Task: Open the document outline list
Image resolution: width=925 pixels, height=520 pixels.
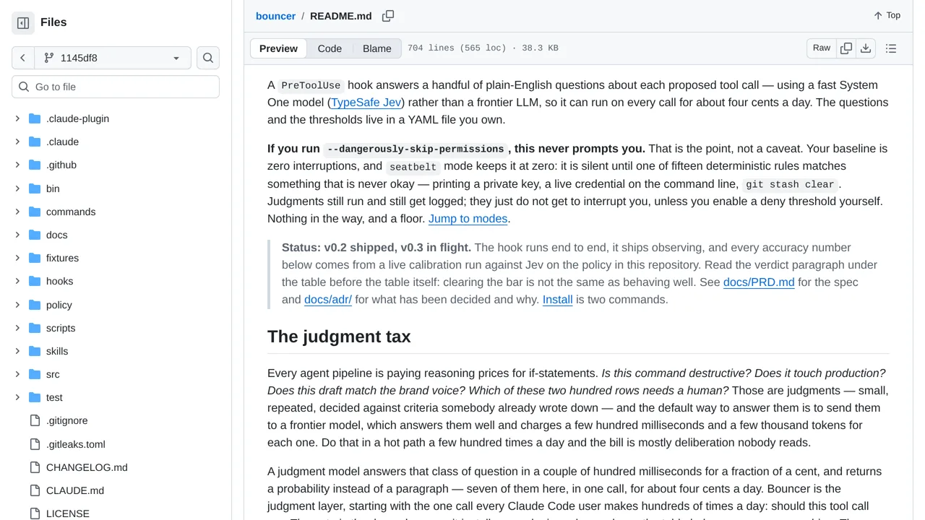Action: tap(891, 48)
